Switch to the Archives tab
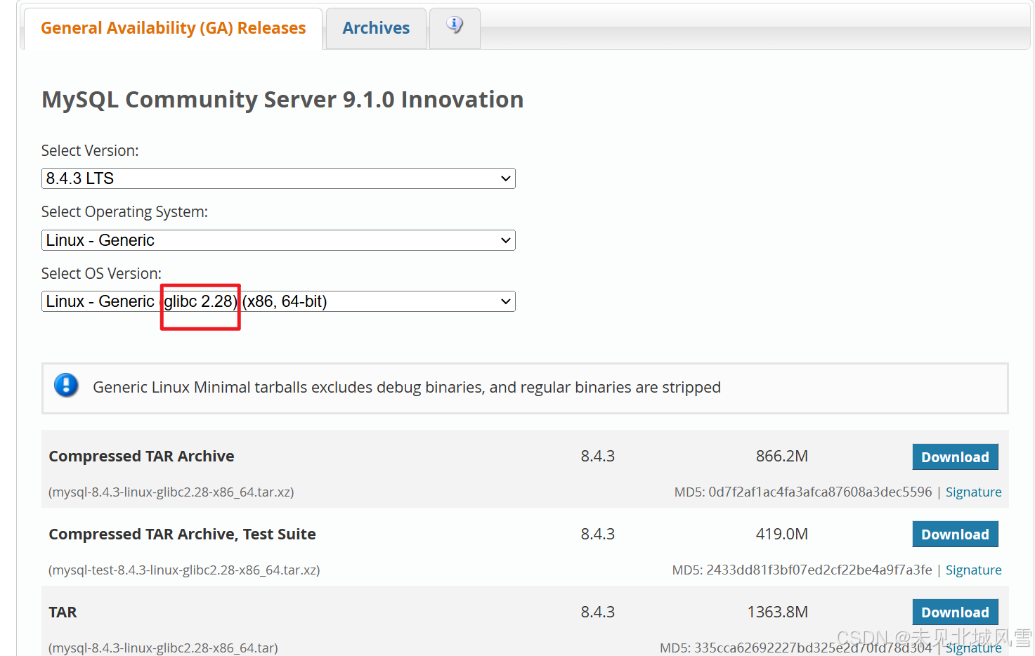This screenshot has width=1035, height=656. (x=376, y=28)
